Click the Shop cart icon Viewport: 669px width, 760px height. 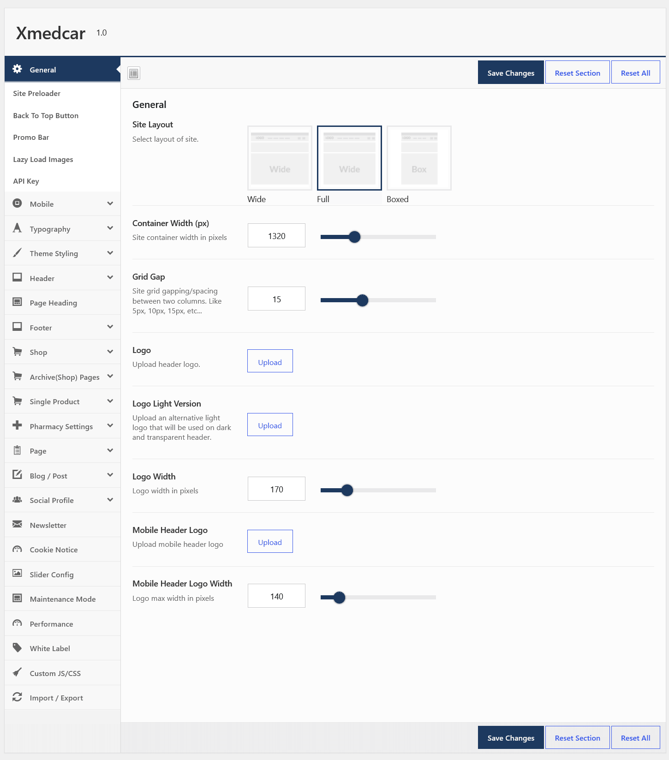pos(17,351)
